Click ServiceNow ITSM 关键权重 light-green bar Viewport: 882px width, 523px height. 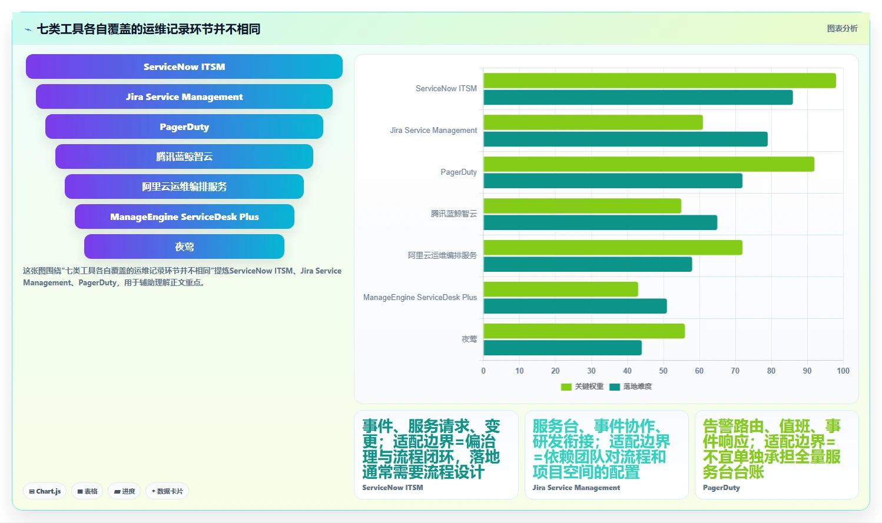click(659, 81)
